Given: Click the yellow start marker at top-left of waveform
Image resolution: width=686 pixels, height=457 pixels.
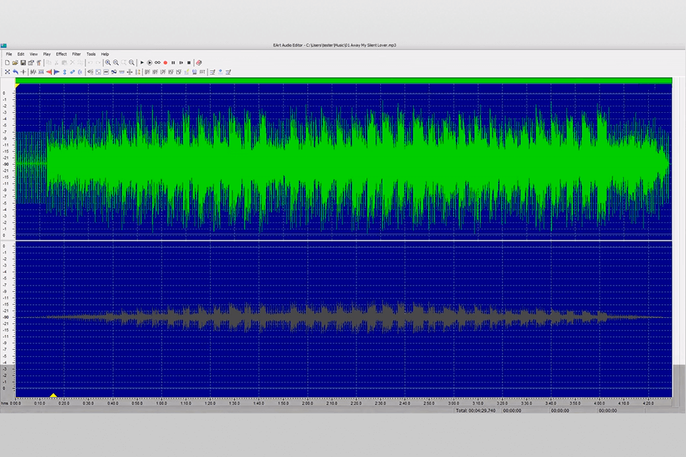Looking at the screenshot, I should point(17,86).
